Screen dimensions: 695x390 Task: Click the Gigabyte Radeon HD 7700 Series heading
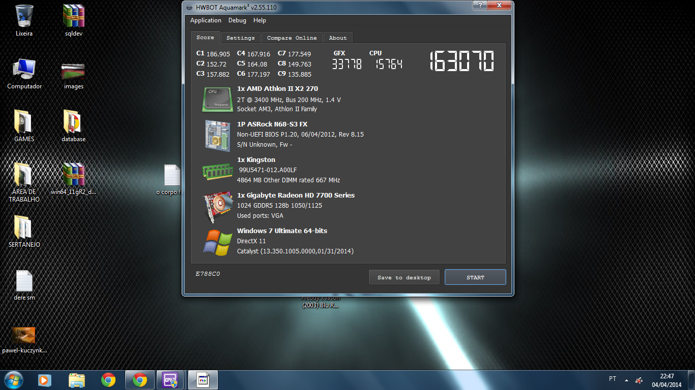point(296,196)
